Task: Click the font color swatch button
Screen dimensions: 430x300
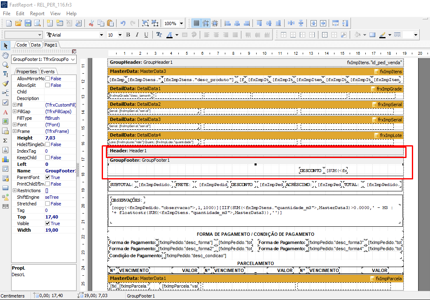Action: (x=170, y=35)
